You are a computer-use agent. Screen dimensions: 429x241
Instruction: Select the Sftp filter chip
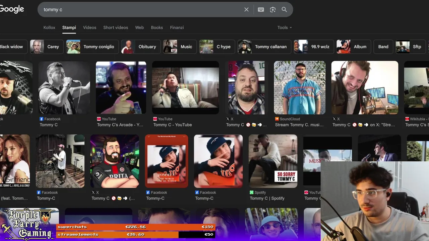tap(411, 47)
